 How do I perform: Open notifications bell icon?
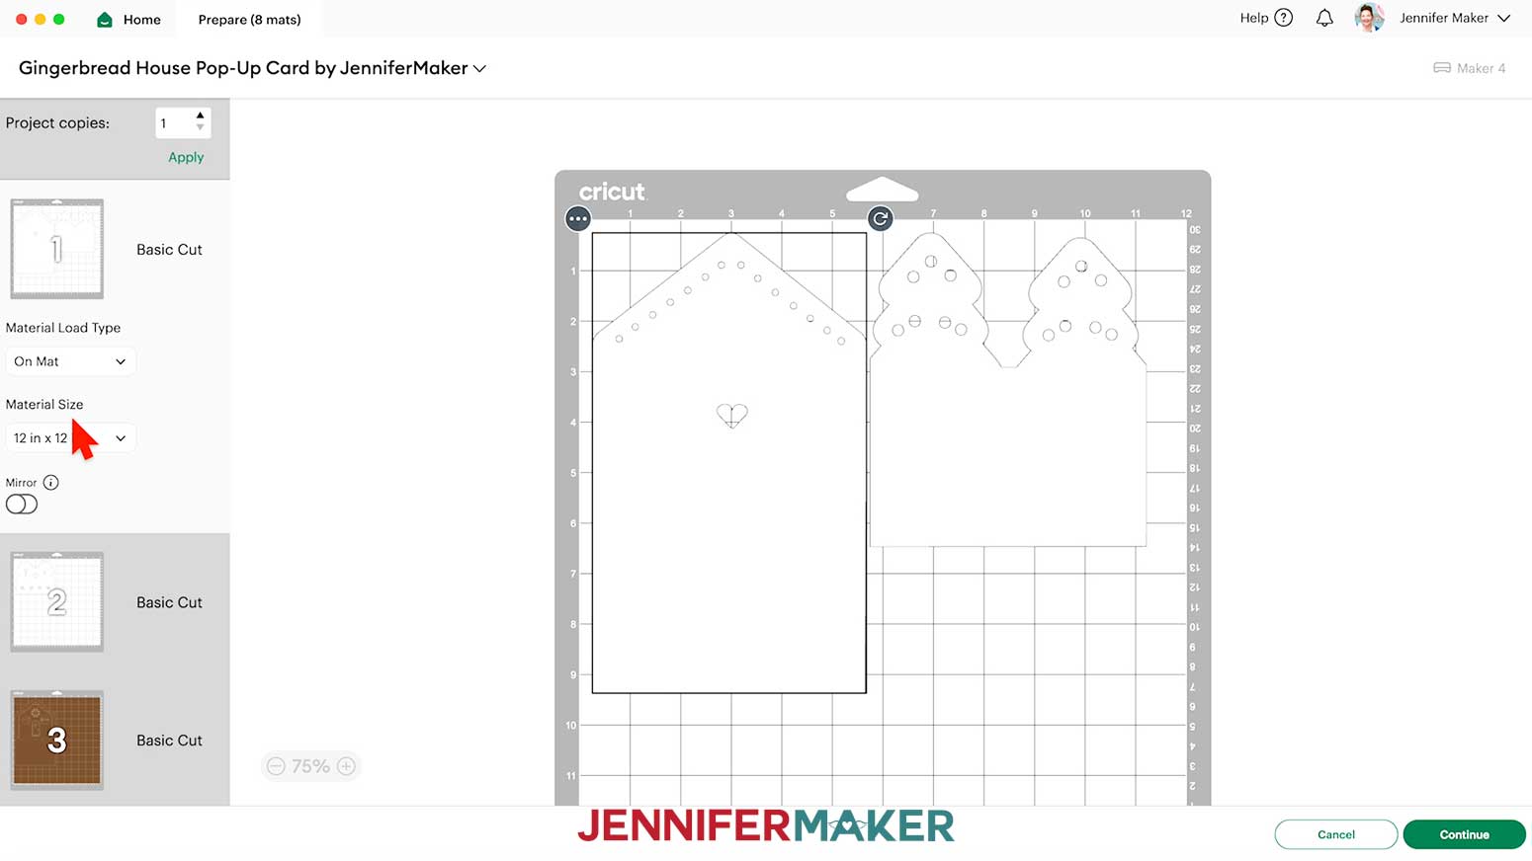tap(1324, 18)
